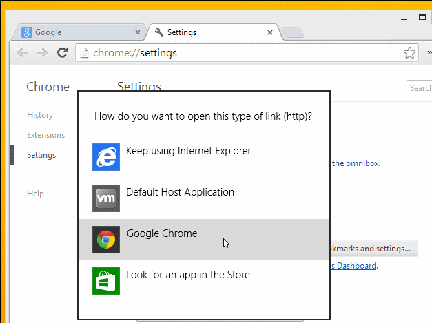Select Settings in the Chrome sidebar
This screenshot has width=432, height=323.
tap(41, 155)
